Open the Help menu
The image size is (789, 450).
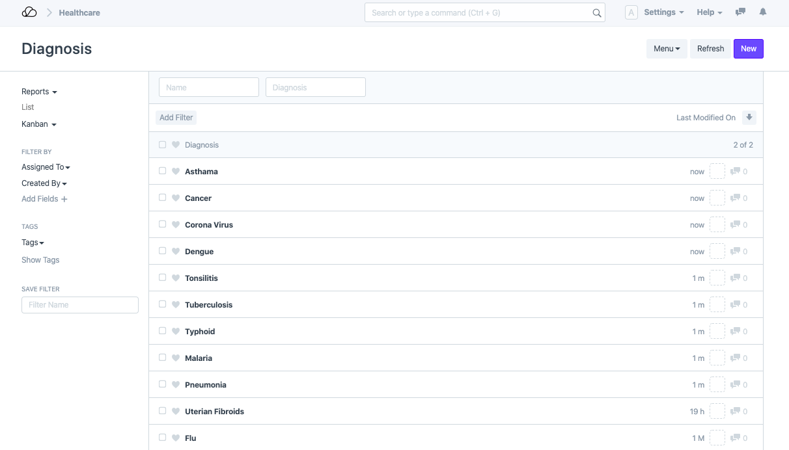click(709, 12)
